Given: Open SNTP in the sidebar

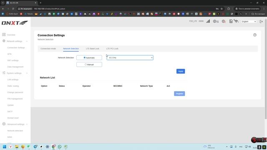Looking at the screenshot, I should pyautogui.click(x=10, y=112).
